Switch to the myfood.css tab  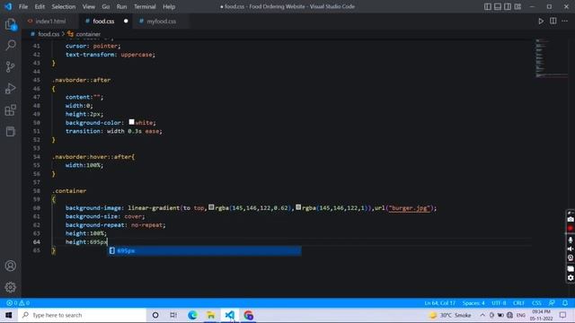coord(162,22)
